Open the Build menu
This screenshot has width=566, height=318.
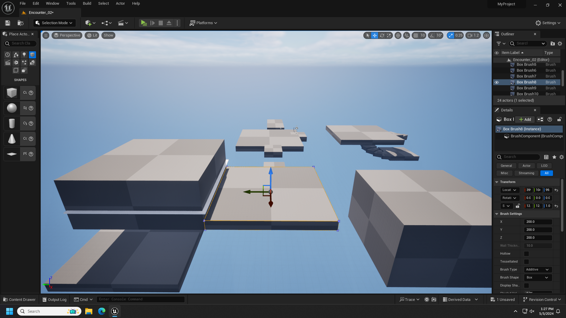pos(87,4)
